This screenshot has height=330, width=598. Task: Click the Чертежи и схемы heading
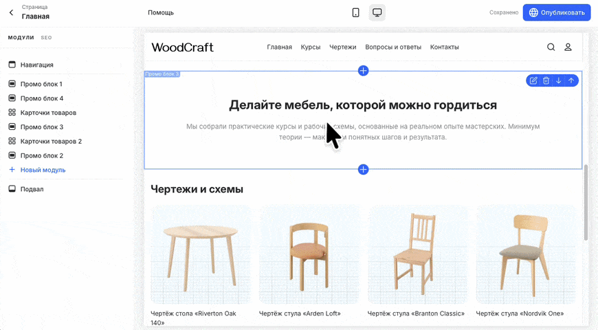click(x=197, y=189)
